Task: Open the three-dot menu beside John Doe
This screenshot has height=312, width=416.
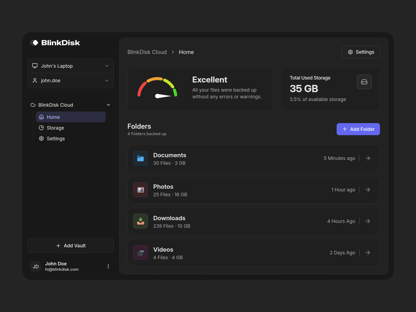Action: pos(108,266)
